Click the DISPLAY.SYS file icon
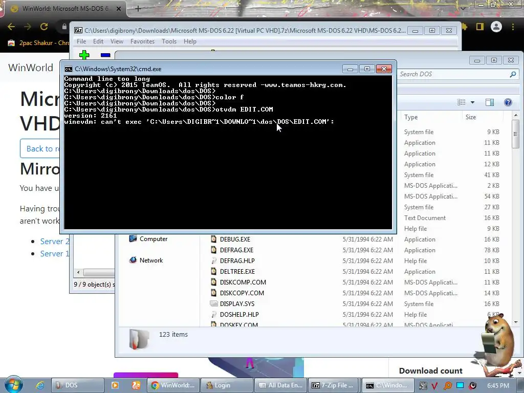The width and height of the screenshot is (524, 393). click(x=213, y=303)
